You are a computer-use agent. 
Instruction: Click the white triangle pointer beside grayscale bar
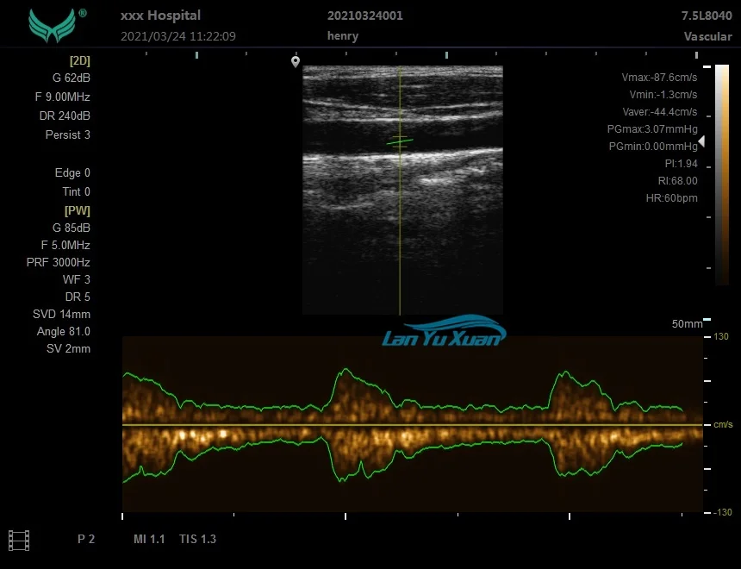pyautogui.click(x=701, y=141)
